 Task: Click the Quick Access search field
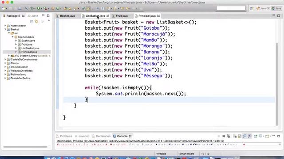click(231, 8)
